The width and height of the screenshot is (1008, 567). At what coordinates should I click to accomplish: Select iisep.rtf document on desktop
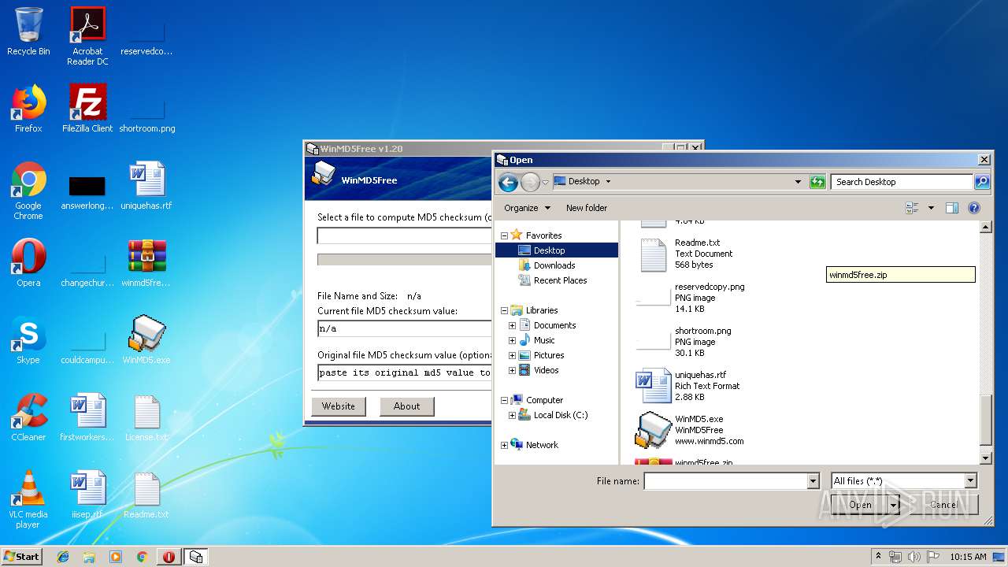point(87,495)
